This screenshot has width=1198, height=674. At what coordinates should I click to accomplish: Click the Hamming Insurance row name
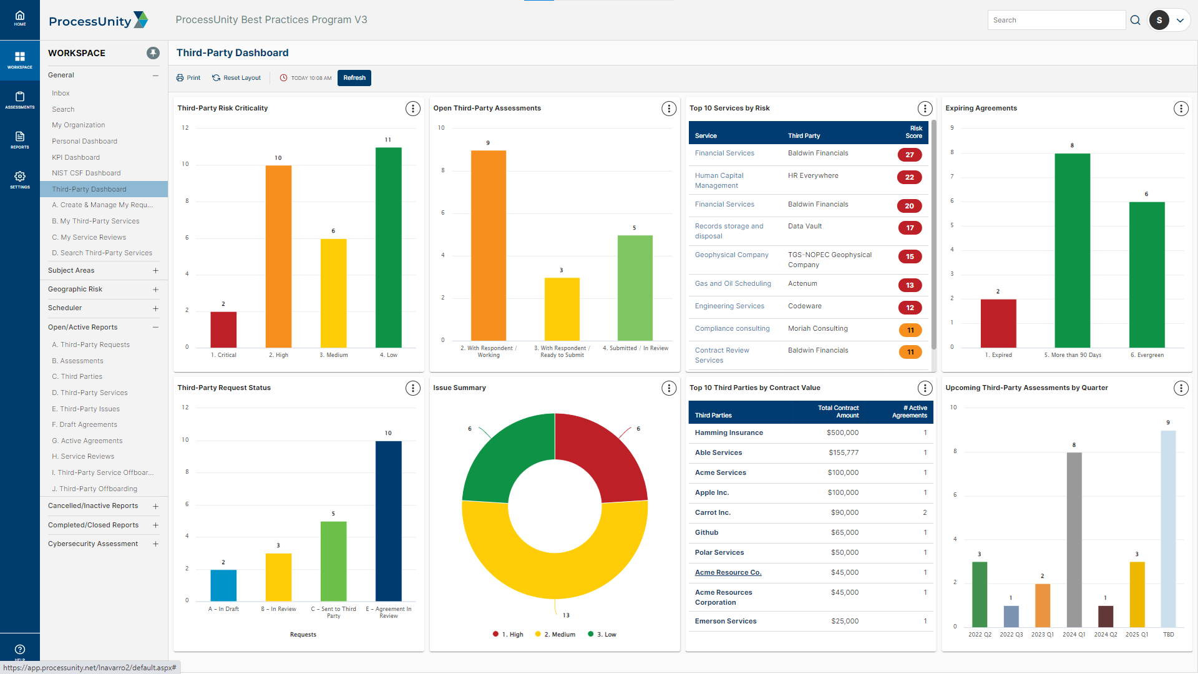729,432
